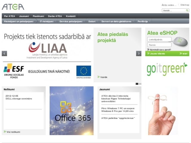Open the Office 365 banner image
The width and height of the screenshot is (191, 143).
click(72, 111)
